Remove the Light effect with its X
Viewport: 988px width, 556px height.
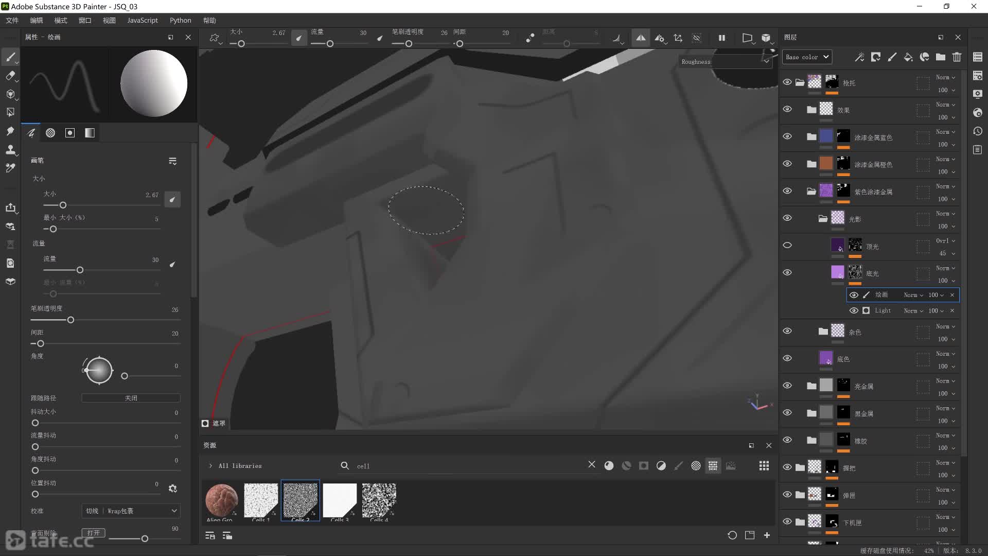point(952,310)
